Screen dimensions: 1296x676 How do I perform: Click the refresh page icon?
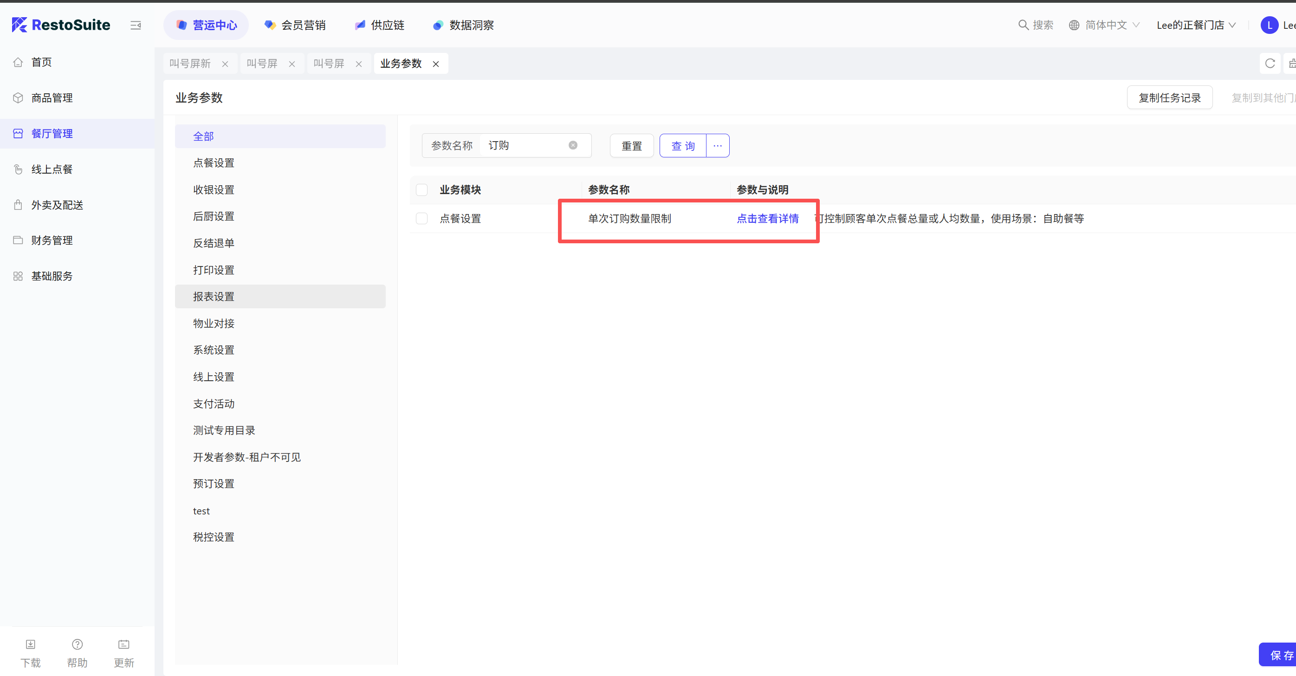[1270, 64]
